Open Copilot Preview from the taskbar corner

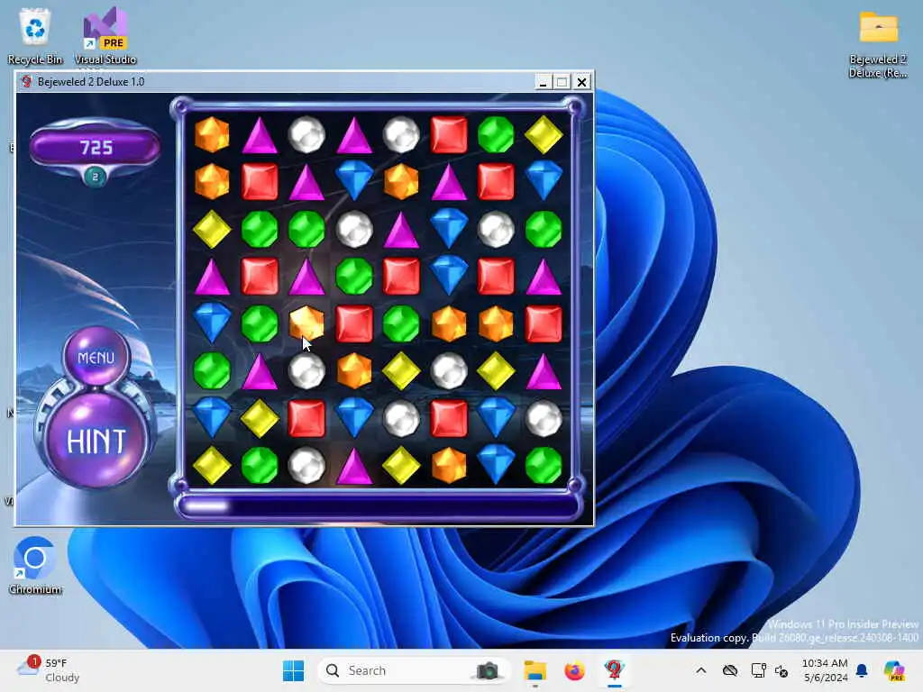click(x=894, y=670)
